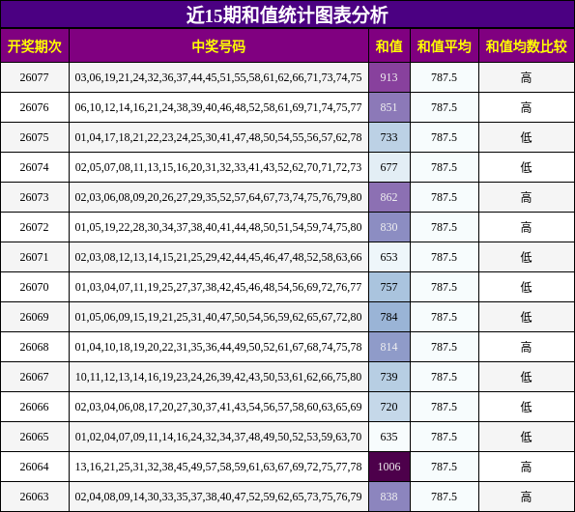Screen dimensions: 575x512
Task: Click sum value cell 814
Action: [389, 347]
